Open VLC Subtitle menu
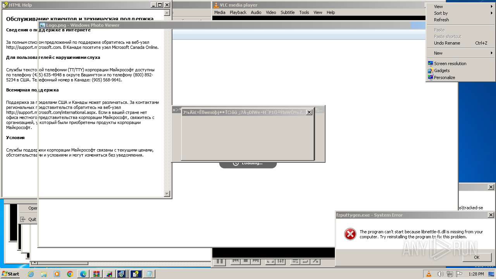 click(288, 12)
